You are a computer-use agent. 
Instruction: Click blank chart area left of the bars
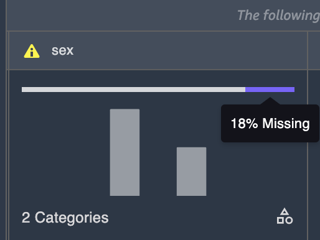64,152
